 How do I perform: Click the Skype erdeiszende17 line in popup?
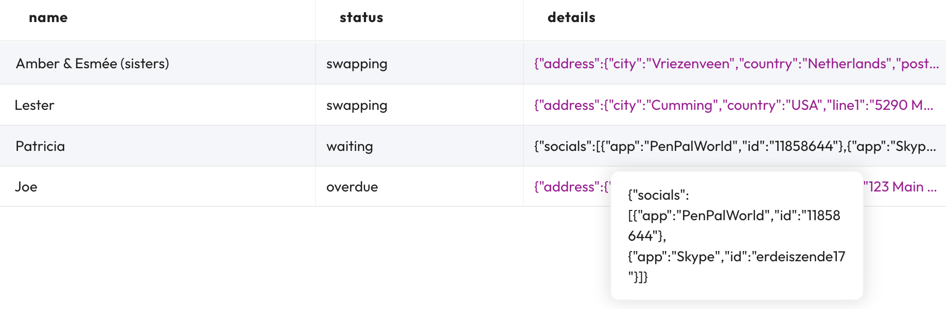point(736,257)
